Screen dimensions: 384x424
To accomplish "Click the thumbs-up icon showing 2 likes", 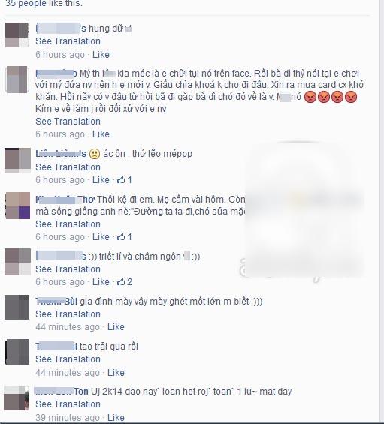I will [125, 282].
